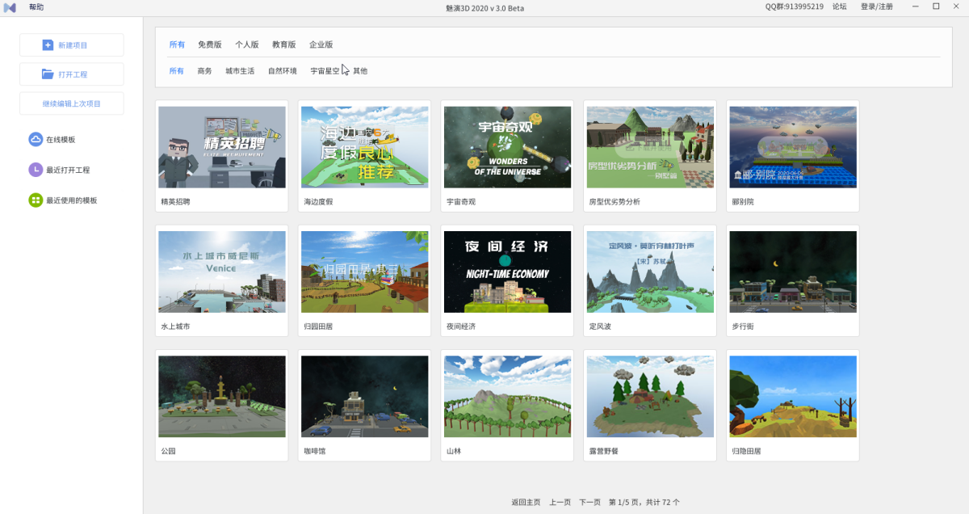Pick the 露营野餐 template thumbnail
Image resolution: width=969 pixels, height=514 pixels.
(650, 396)
